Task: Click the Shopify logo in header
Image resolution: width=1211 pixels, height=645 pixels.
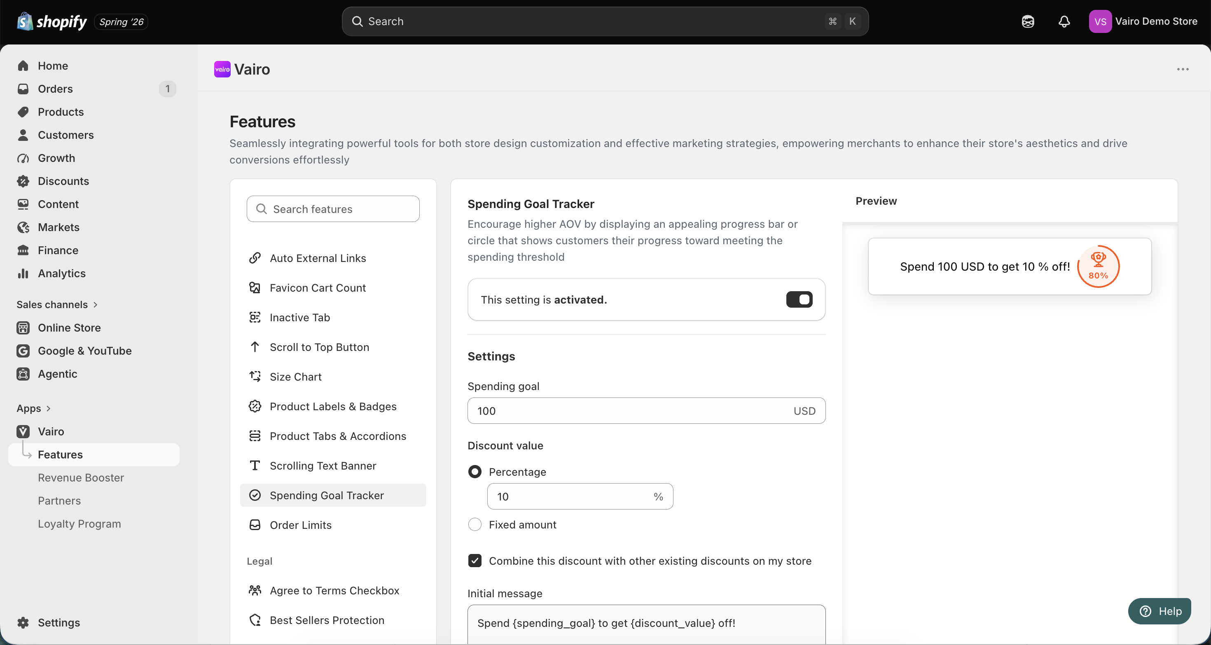Action: point(52,22)
